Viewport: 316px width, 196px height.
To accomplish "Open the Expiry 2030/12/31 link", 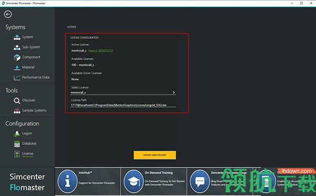I will (x=101, y=51).
